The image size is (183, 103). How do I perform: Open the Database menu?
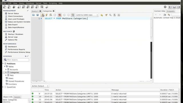point(30,3)
